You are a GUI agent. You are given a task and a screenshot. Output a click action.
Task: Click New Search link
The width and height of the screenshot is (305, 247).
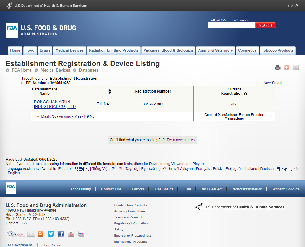point(273,83)
